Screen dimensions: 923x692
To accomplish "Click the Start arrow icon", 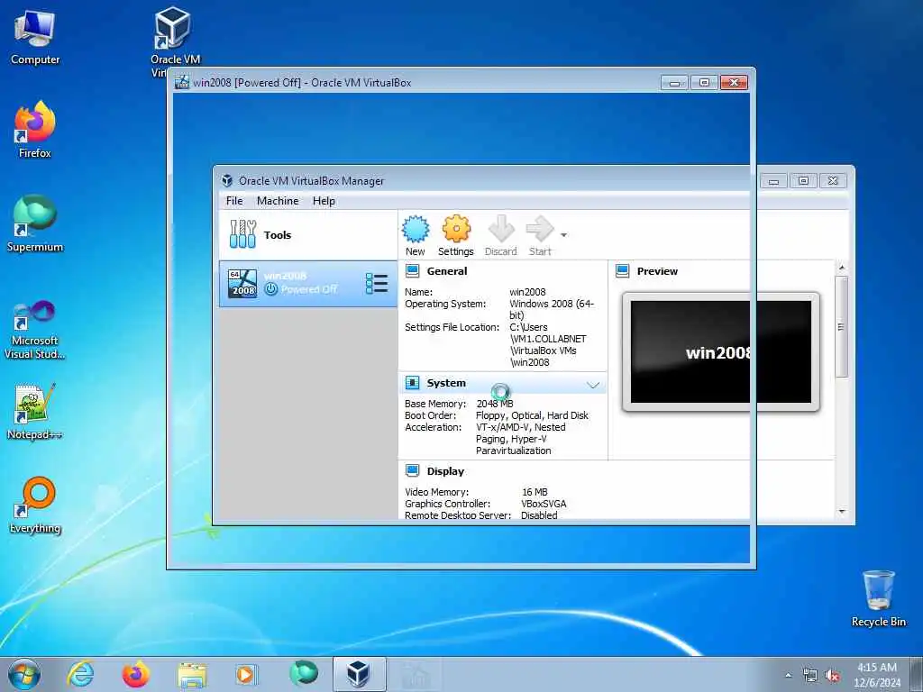I will (540, 230).
